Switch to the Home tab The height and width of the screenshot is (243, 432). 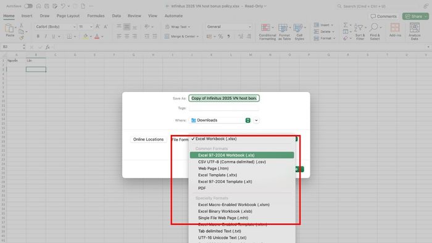[9, 16]
